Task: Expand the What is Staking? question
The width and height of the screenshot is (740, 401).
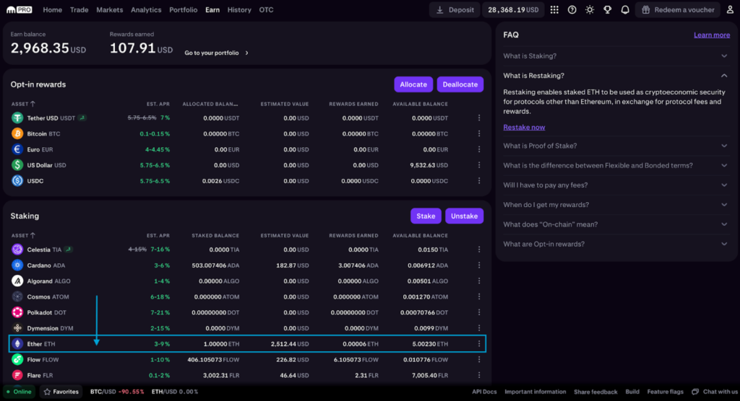Action: pyautogui.click(x=616, y=56)
